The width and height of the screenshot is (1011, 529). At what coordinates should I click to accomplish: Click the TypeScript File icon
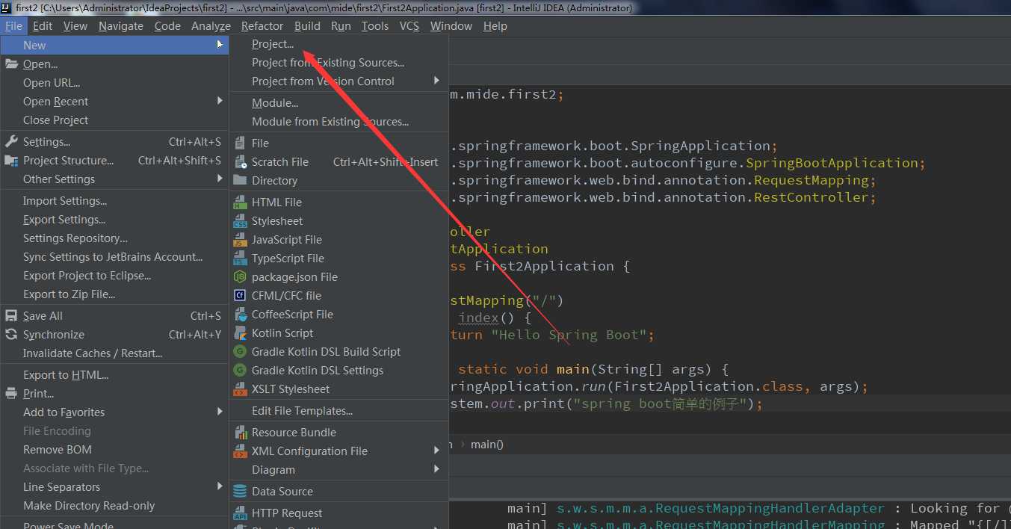click(240, 259)
